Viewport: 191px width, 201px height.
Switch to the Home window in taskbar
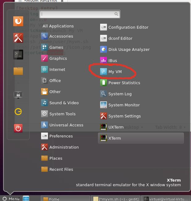pyautogui.click(x=65, y=199)
